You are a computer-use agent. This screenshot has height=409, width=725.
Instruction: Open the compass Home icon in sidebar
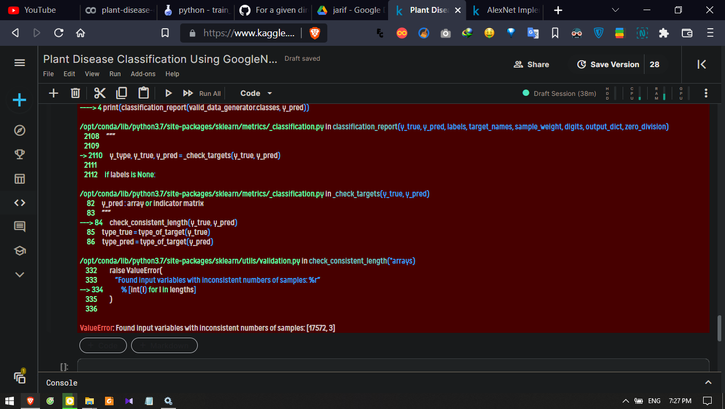click(x=20, y=130)
